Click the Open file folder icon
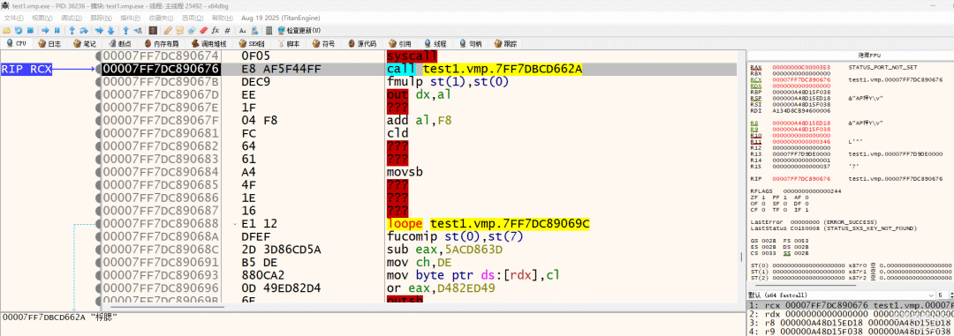 click(6, 30)
